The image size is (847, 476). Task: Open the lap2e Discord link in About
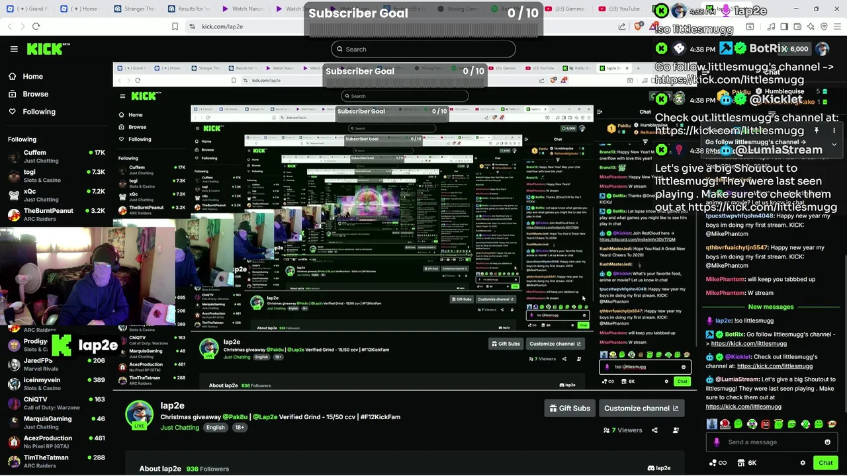(x=658, y=468)
